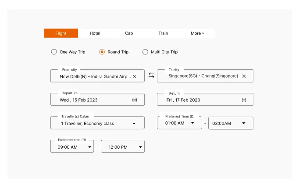Switch to the Train tab
The image size is (299, 189).
tap(163, 33)
